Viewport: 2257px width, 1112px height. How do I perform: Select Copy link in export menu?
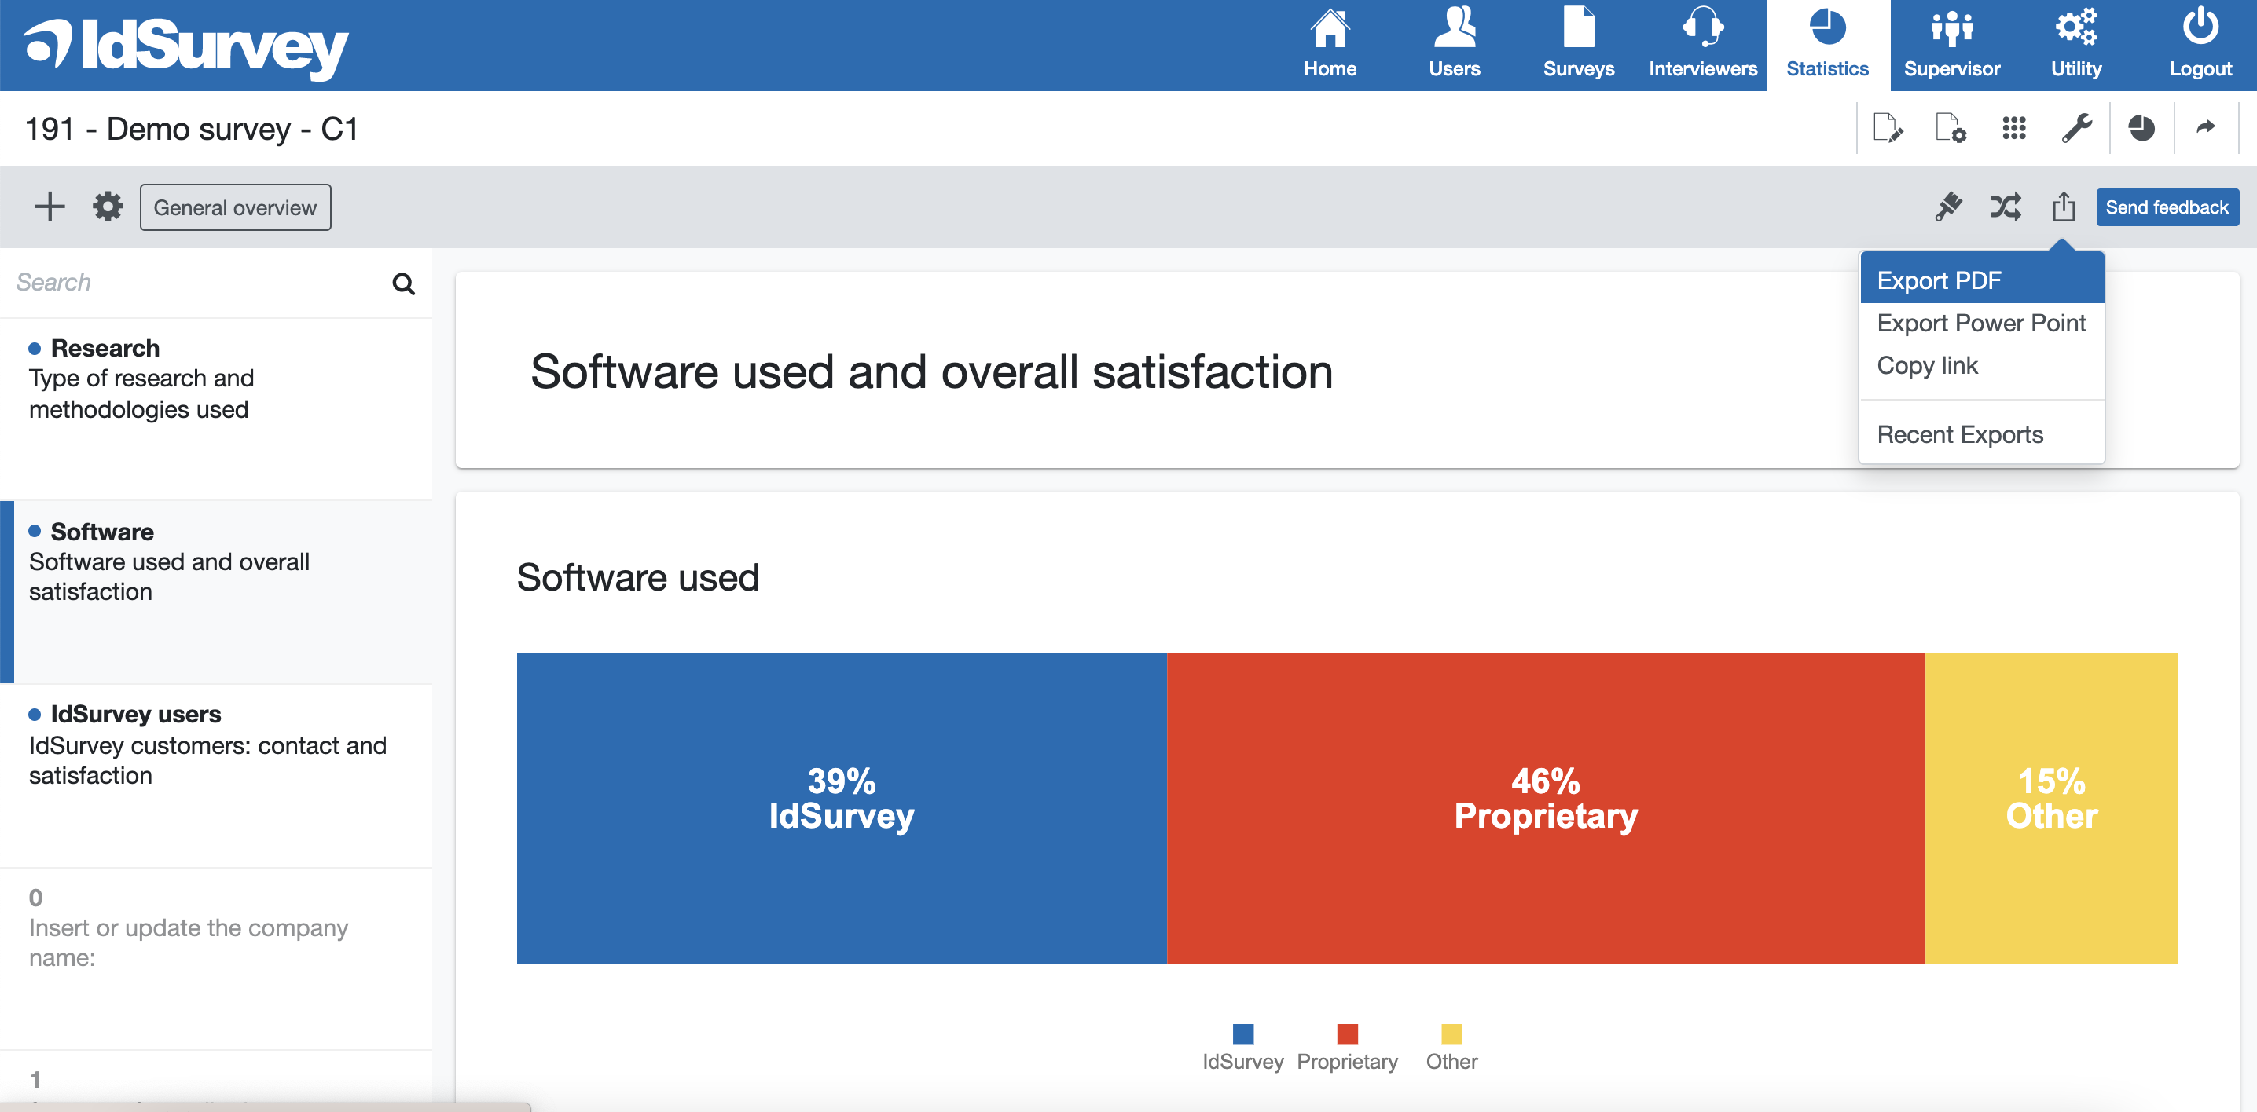(x=1981, y=365)
